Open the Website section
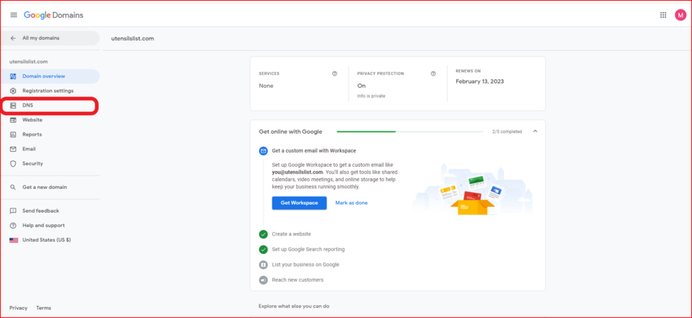The height and width of the screenshot is (318, 692). (50, 120)
